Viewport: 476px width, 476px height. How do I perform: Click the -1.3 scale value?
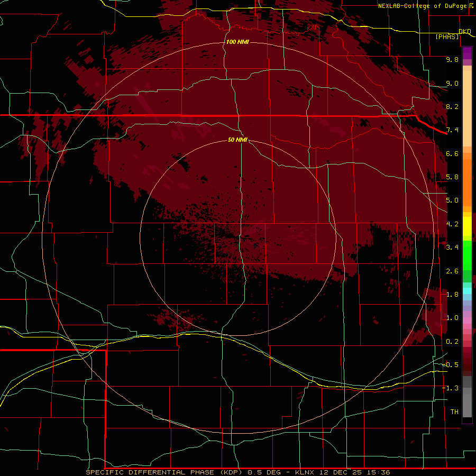pos(450,388)
